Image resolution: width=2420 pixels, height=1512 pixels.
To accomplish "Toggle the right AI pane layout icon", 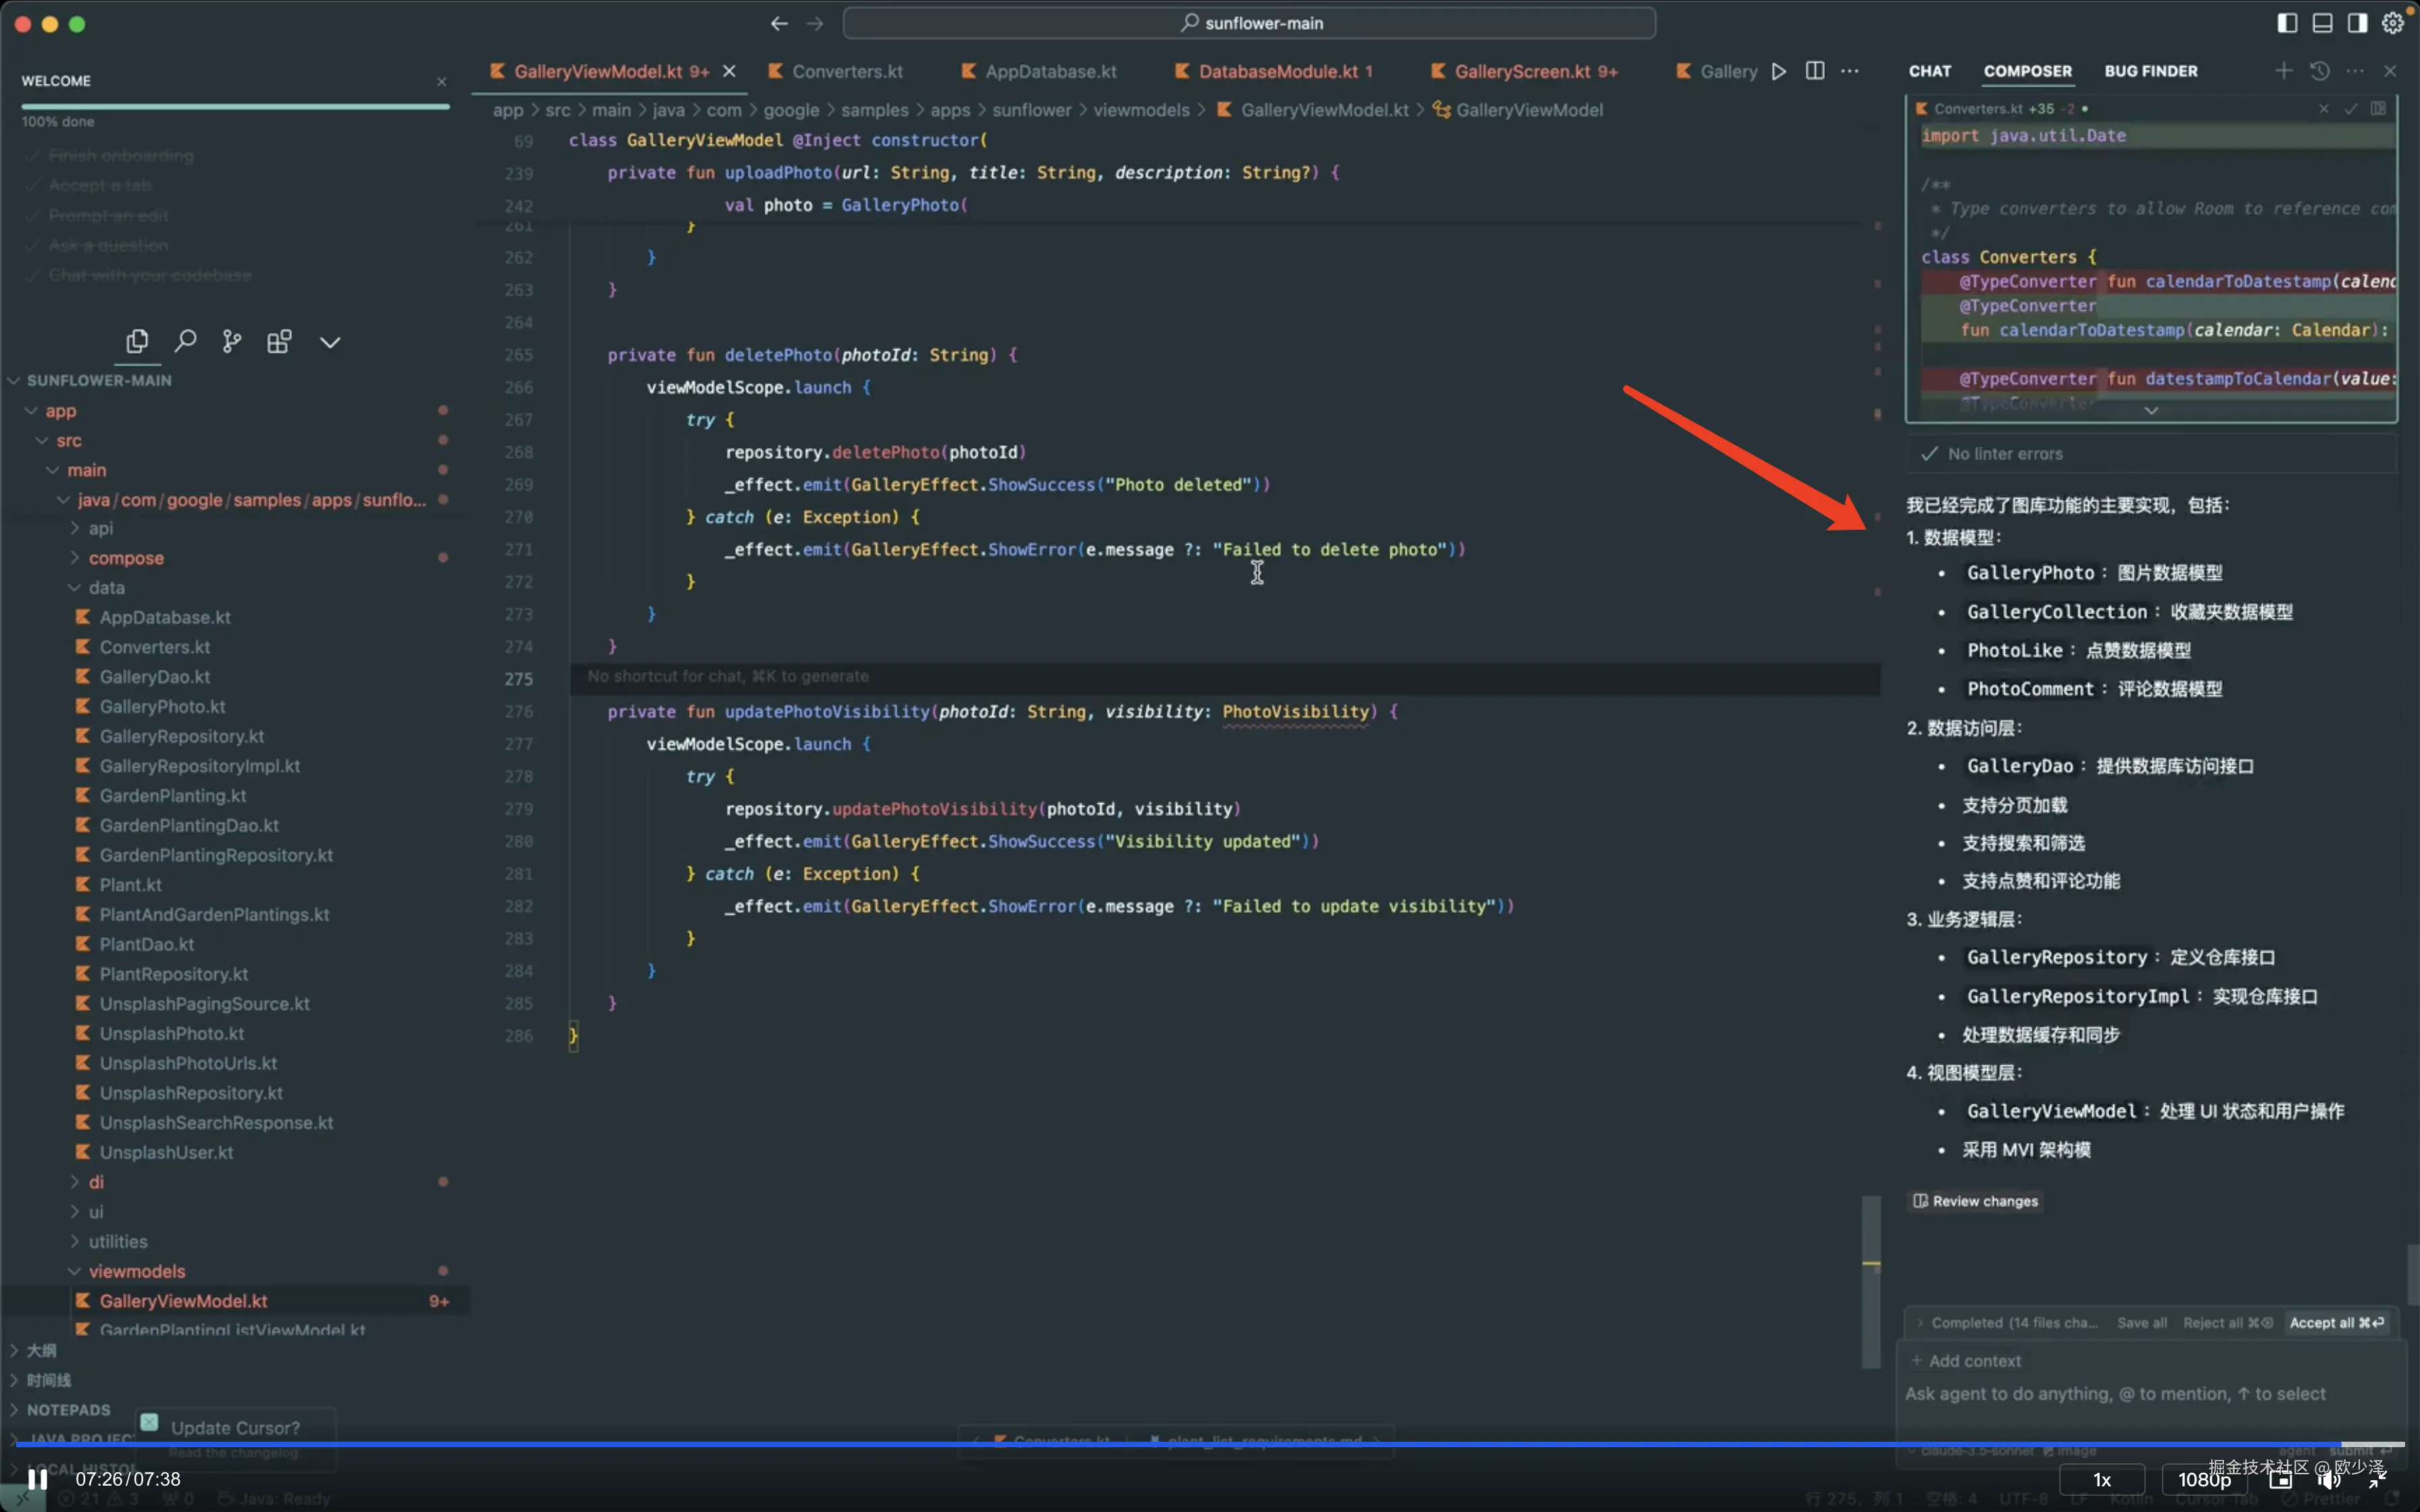I will click(2357, 23).
